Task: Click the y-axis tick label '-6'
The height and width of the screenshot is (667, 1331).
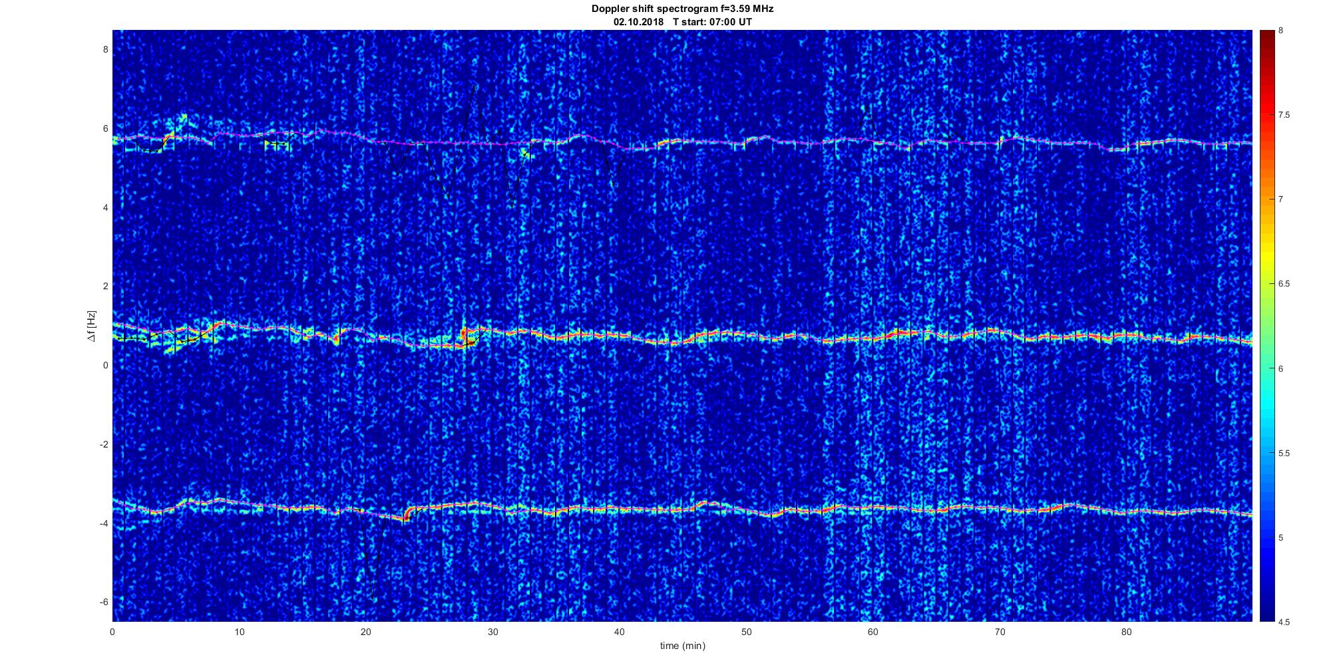Action: point(103,602)
